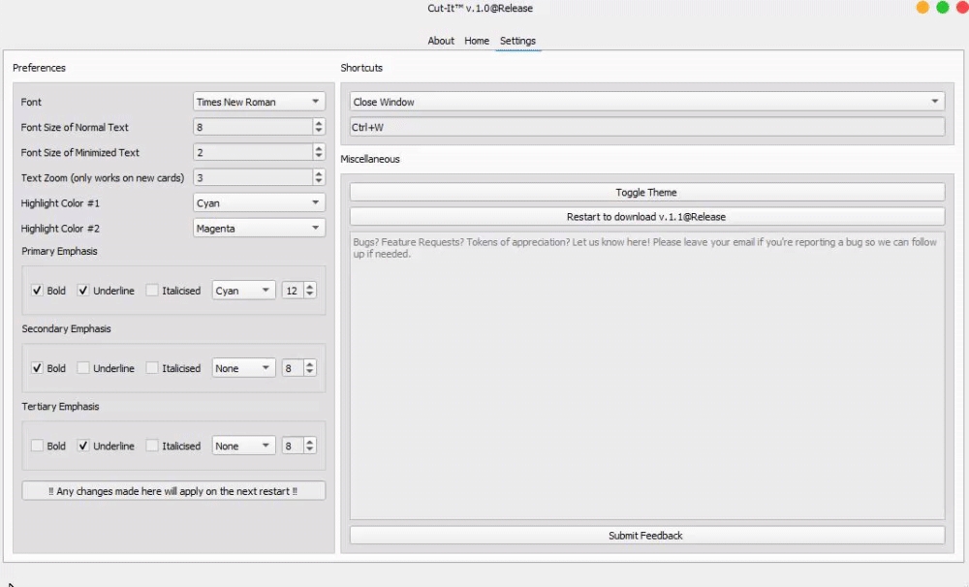Switch to the About tab
Screen dimensions: 969x587
click(x=441, y=41)
